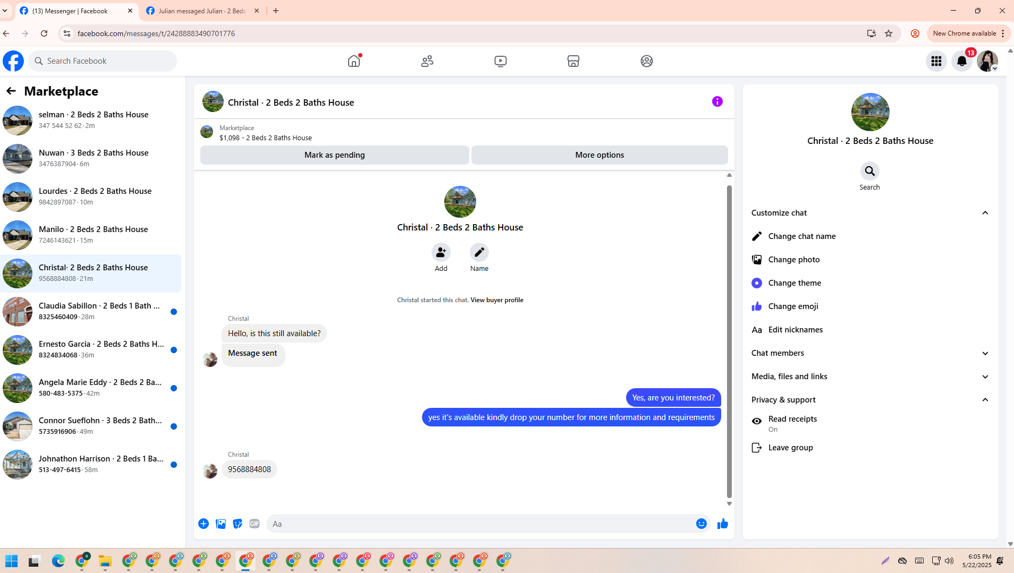Viewport: 1014px width, 573px height.
Task: Open Connor Sueflohn conversation
Action: 91,426
